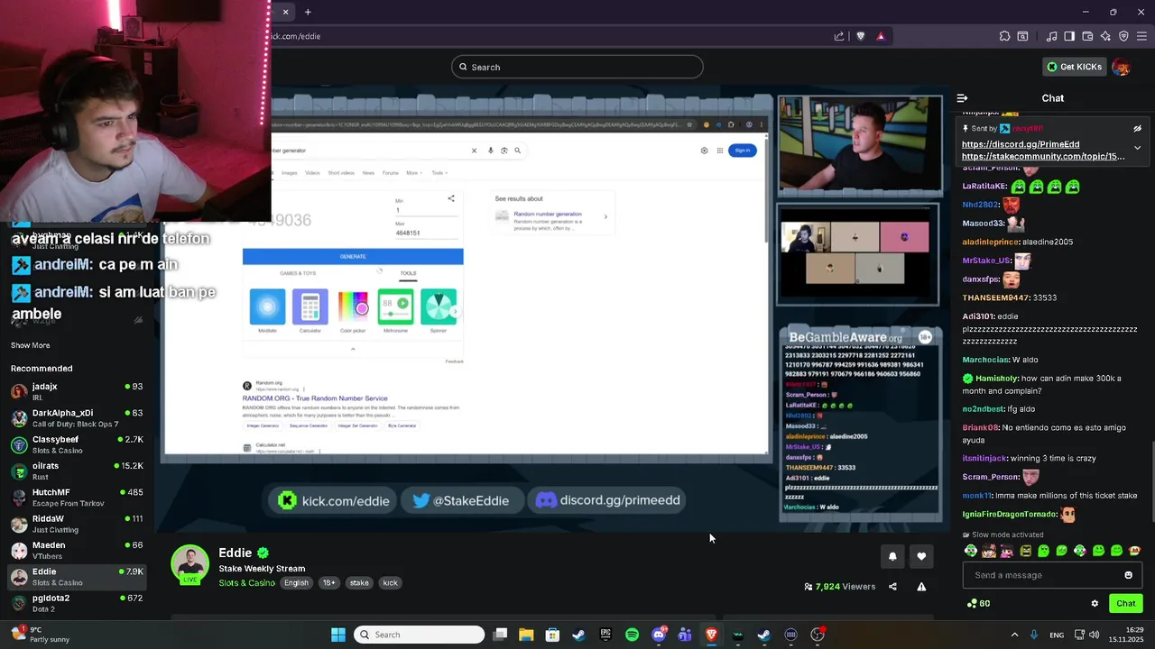
Task: Click the tab search icon in toolbar
Action: [1022, 36]
